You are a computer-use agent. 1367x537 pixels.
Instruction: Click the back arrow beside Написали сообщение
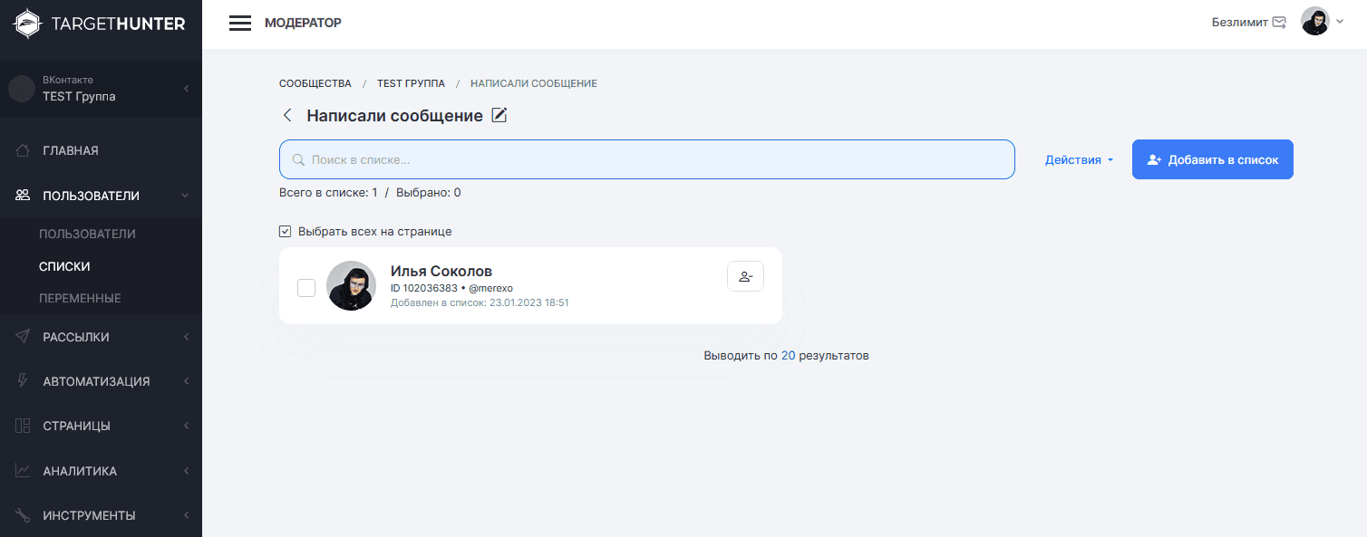[287, 115]
